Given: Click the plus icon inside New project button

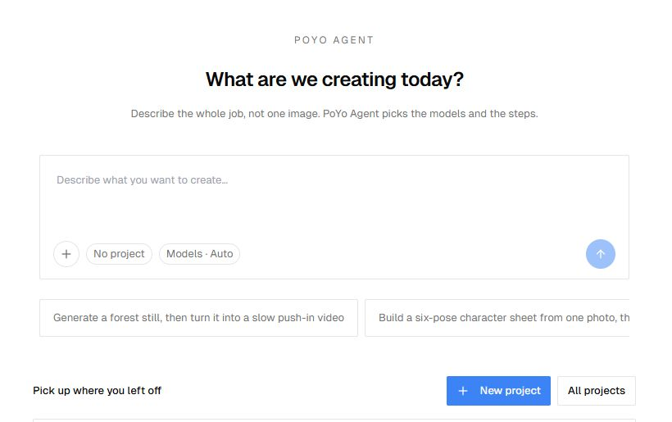Looking at the screenshot, I should pyautogui.click(x=463, y=391).
